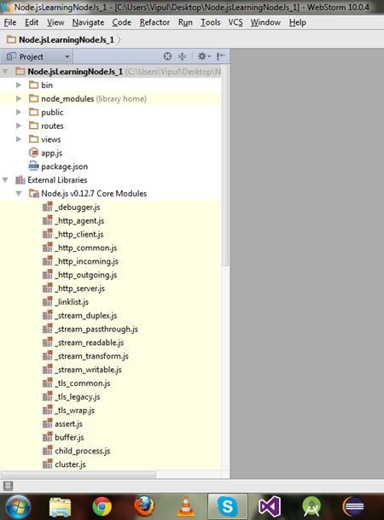
Task: Open the File menu
Action: point(10,22)
